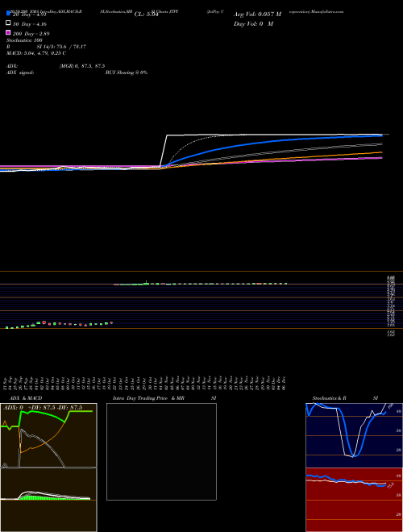Click the 'ADX signal:' label
Image resolution: width=403 pixels, height=532 pixels.
[20, 73]
